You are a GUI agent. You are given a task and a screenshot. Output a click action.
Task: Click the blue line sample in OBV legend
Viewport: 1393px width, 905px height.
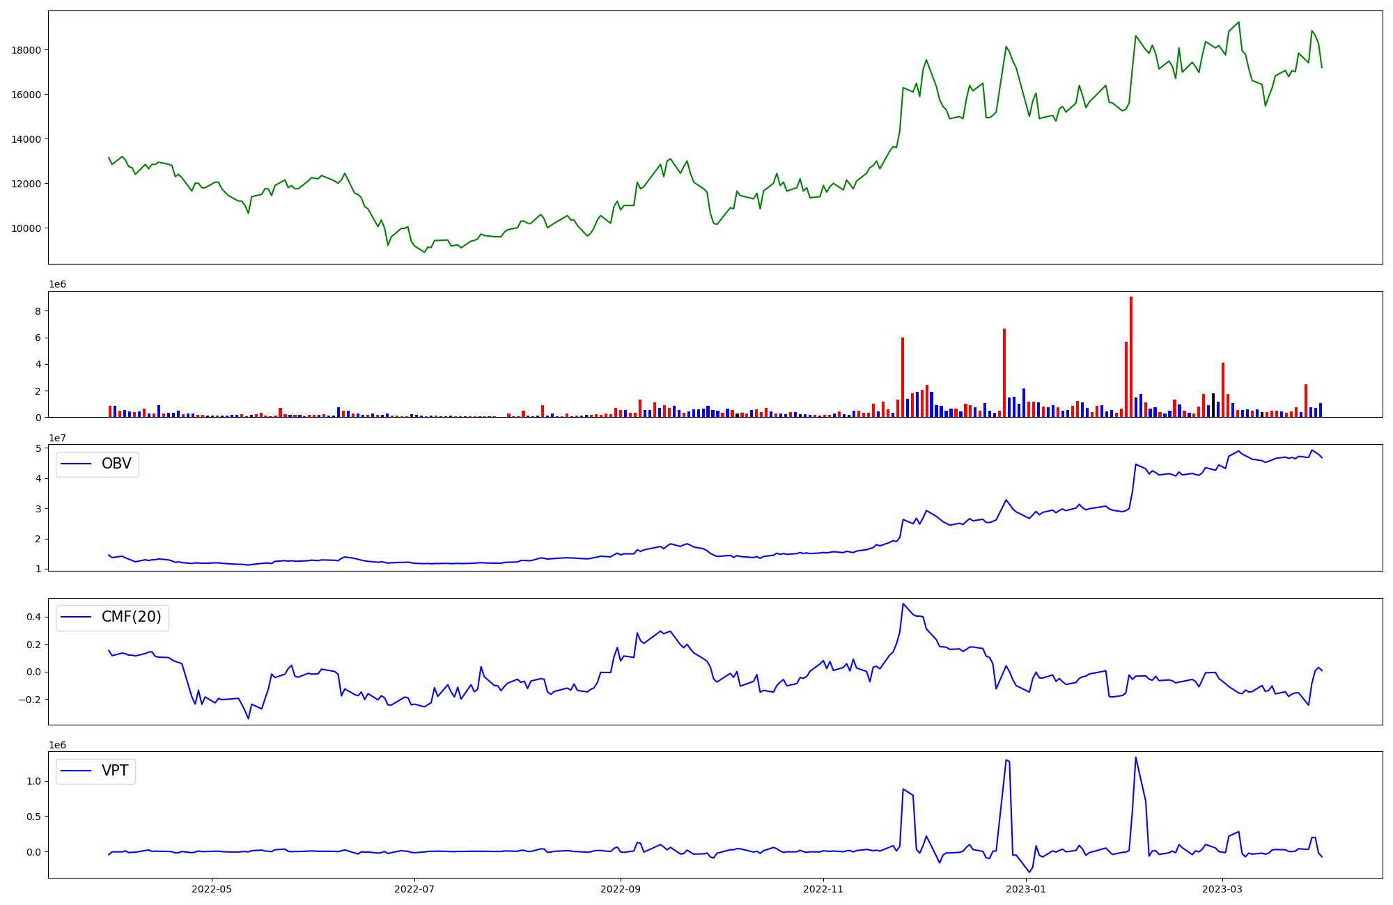coord(77,464)
